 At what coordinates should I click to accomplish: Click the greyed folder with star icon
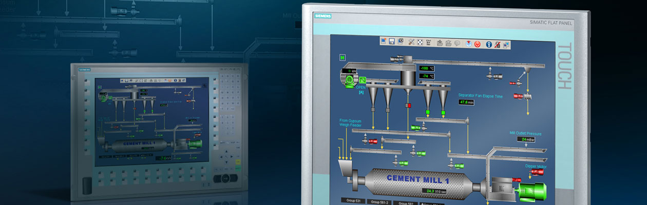(448, 43)
